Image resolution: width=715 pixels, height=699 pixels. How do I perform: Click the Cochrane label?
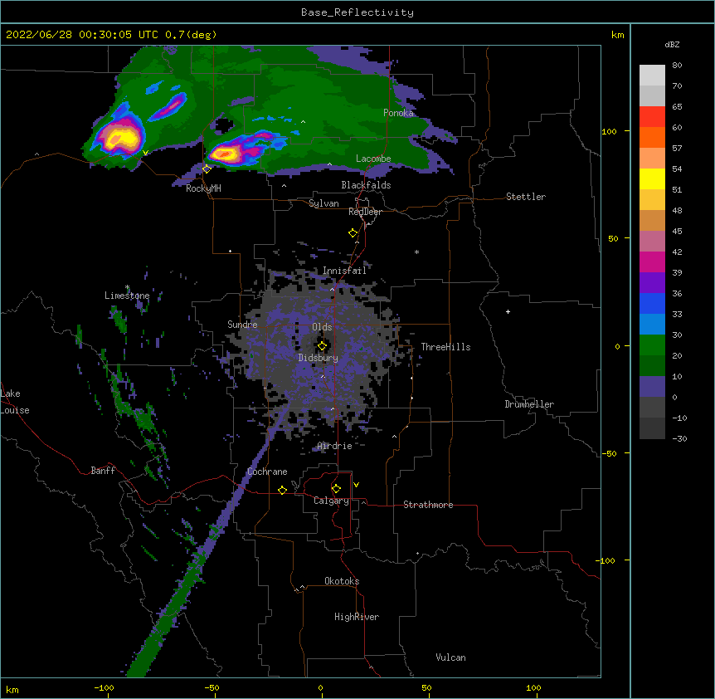pyautogui.click(x=267, y=472)
